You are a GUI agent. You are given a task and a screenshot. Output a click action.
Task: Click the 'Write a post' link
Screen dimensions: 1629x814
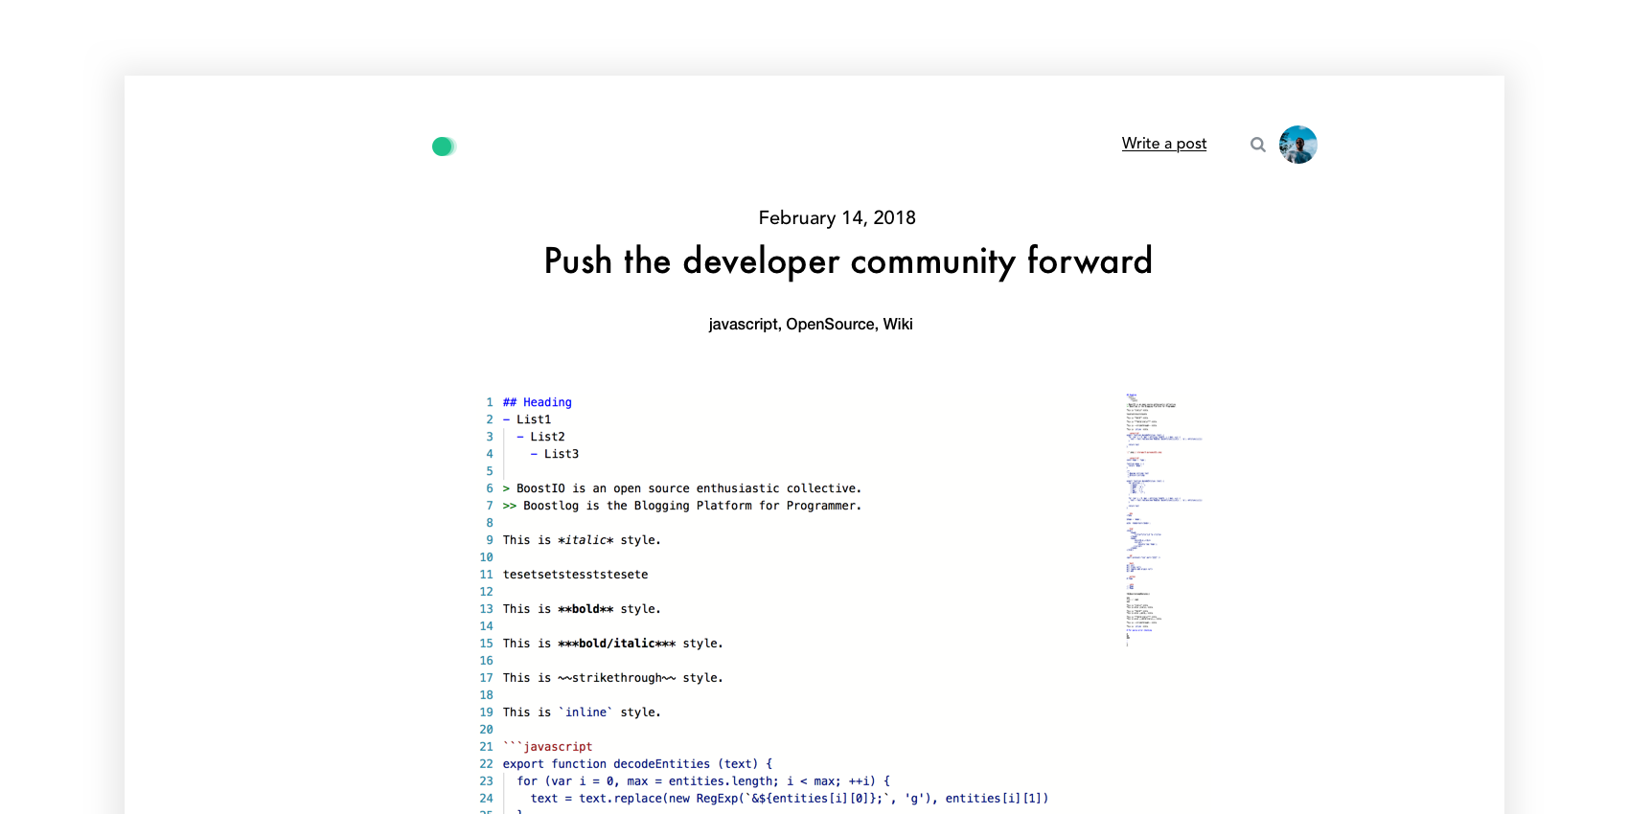click(x=1164, y=144)
